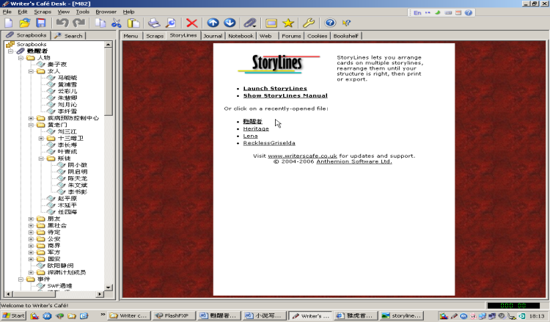The image size is (550, 322).
Task: Click the Redo arrow icon
Action: [79, 23]
